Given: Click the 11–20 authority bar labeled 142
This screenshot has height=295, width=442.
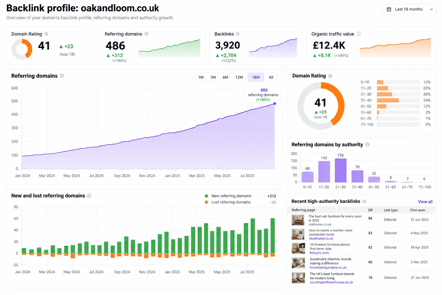Looking at the screenshot, I should point(324,172).
